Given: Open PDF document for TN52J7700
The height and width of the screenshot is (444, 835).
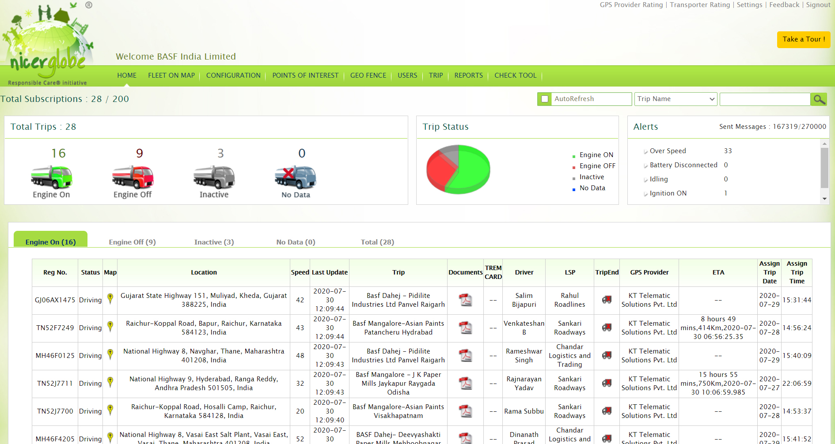Looking at the screenshot, I should [466, 411].
